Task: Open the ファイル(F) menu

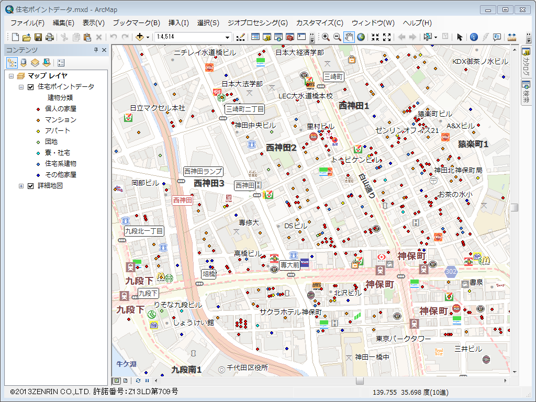Action: point(27,23)
